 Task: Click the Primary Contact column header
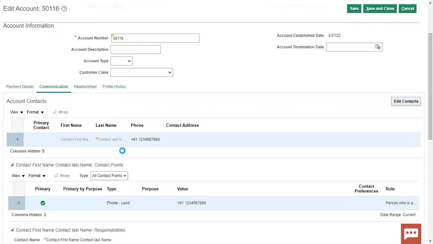(41, 125)
